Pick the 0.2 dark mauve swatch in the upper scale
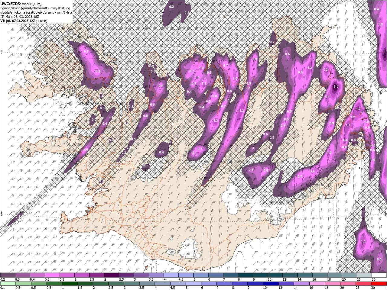The width and height of the screenshot is (387, 290). (8, 275)
